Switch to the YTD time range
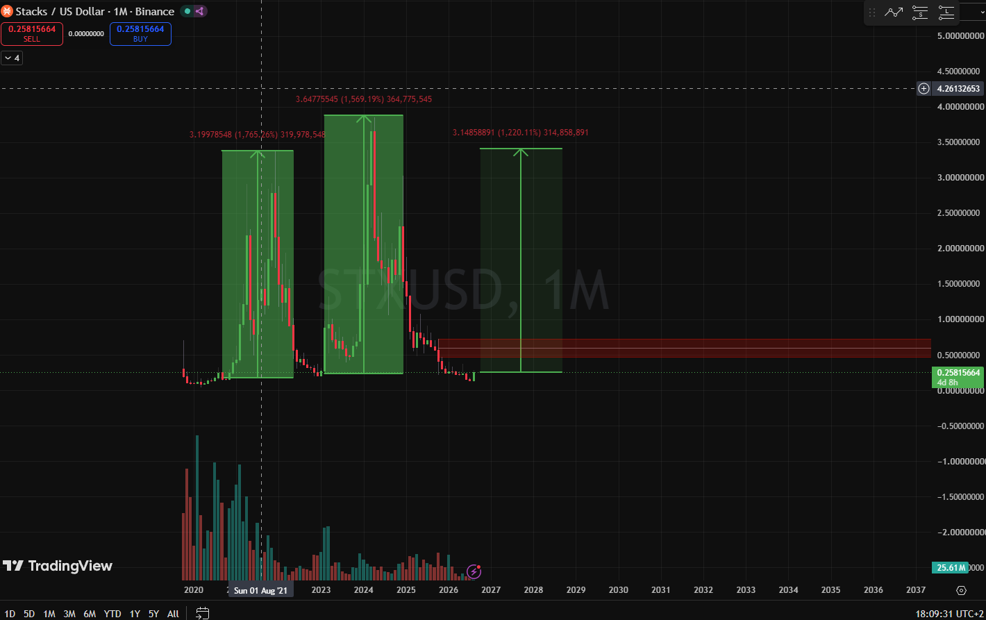The height and width of the screenshot is (620, 986). pyautogui.click(x=112, y=614)
